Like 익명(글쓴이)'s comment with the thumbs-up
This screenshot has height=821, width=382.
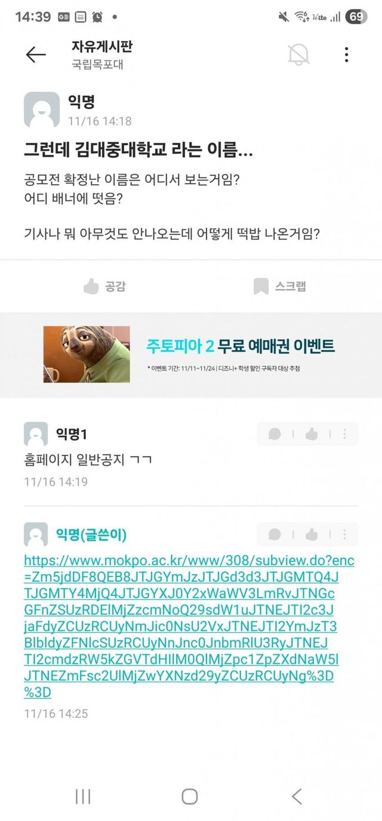point(311,535)
